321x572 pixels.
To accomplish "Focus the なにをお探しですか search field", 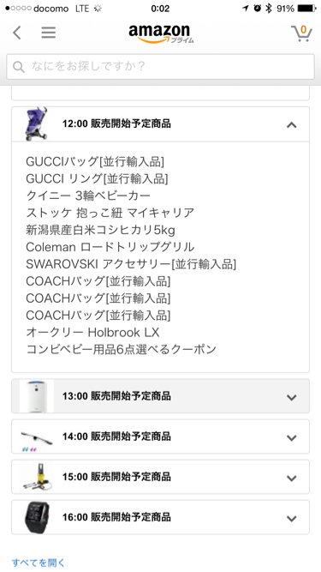I will pyautogui.click(x=161, y=66).
